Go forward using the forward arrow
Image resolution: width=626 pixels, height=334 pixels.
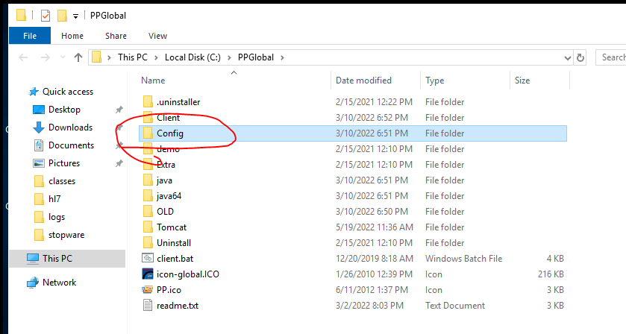[x=45, y=57]
